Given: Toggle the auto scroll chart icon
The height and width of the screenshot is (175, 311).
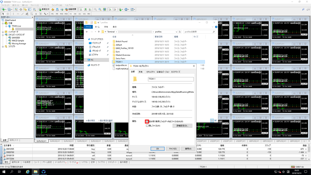Looking at the screenshot, I should [x=110, y=9].
